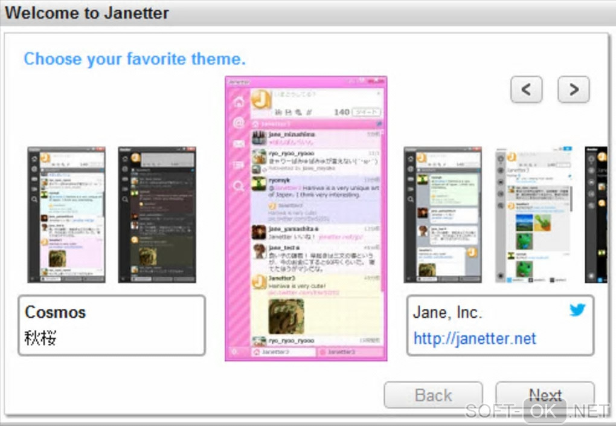Select the light theme thumbnail with pink tweets
The width and height of the screenshot is (616, 426).
click(66, 215)
